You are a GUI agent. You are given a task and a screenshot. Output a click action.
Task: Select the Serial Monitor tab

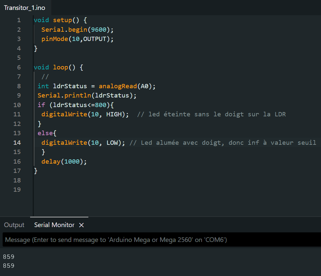(x=54, y=225)
